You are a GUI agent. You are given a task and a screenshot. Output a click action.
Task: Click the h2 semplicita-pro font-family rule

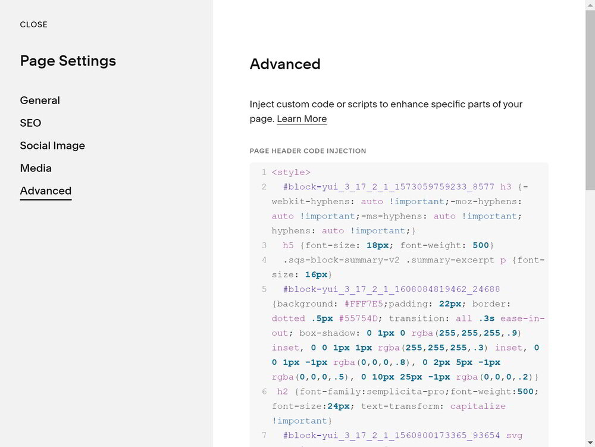408,392
